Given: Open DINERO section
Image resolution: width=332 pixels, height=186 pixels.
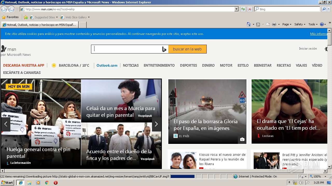Looking at the screenshot, I should (x=208, y=65).
